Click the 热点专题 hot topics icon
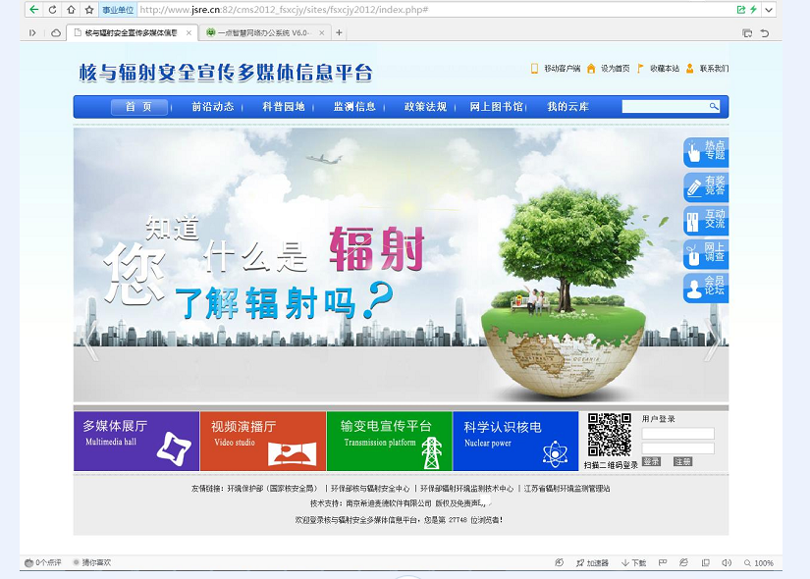The image size is (810, 579). click(705, 152)
